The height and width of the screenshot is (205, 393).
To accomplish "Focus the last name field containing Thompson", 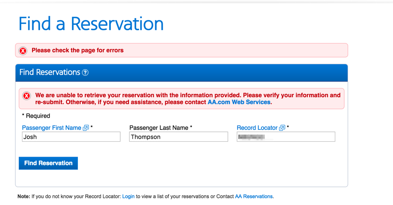I will click(x=178, y=137).
